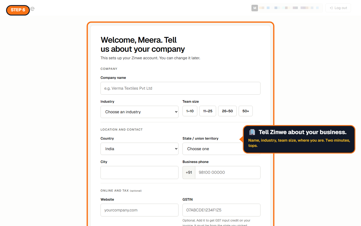The width and height of the screenshot is (361, 226).
Task: Click the +91 country code prefix
Action: pyautogui.click(x=189, y=173)
